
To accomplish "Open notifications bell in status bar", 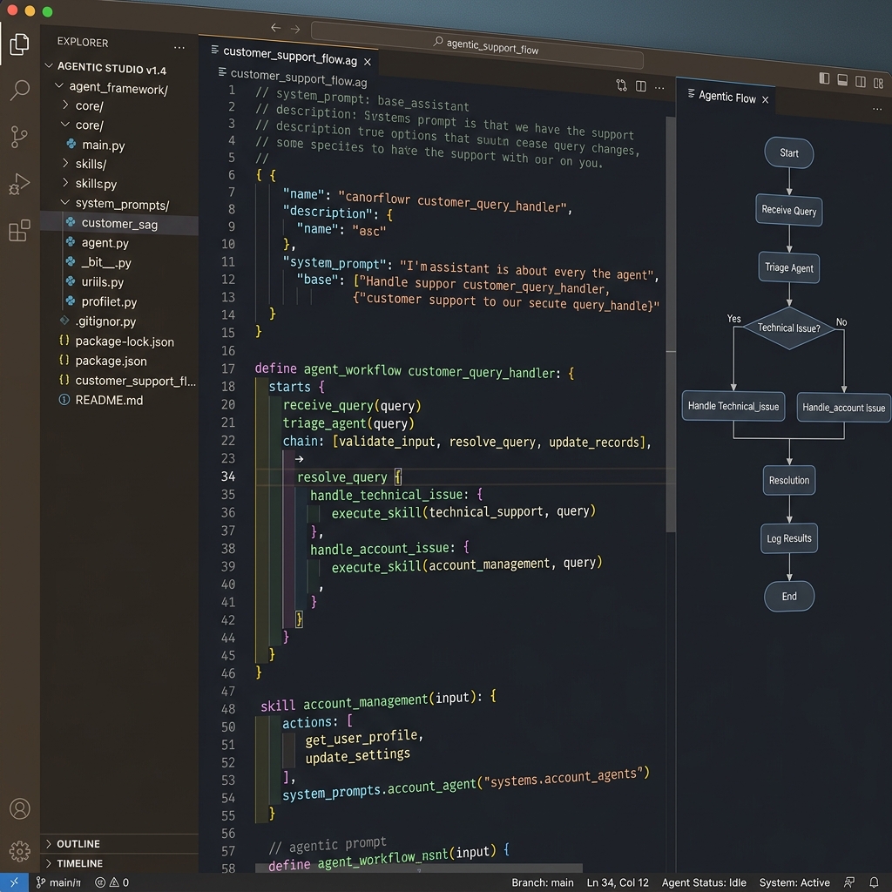I will coord(874,882).
